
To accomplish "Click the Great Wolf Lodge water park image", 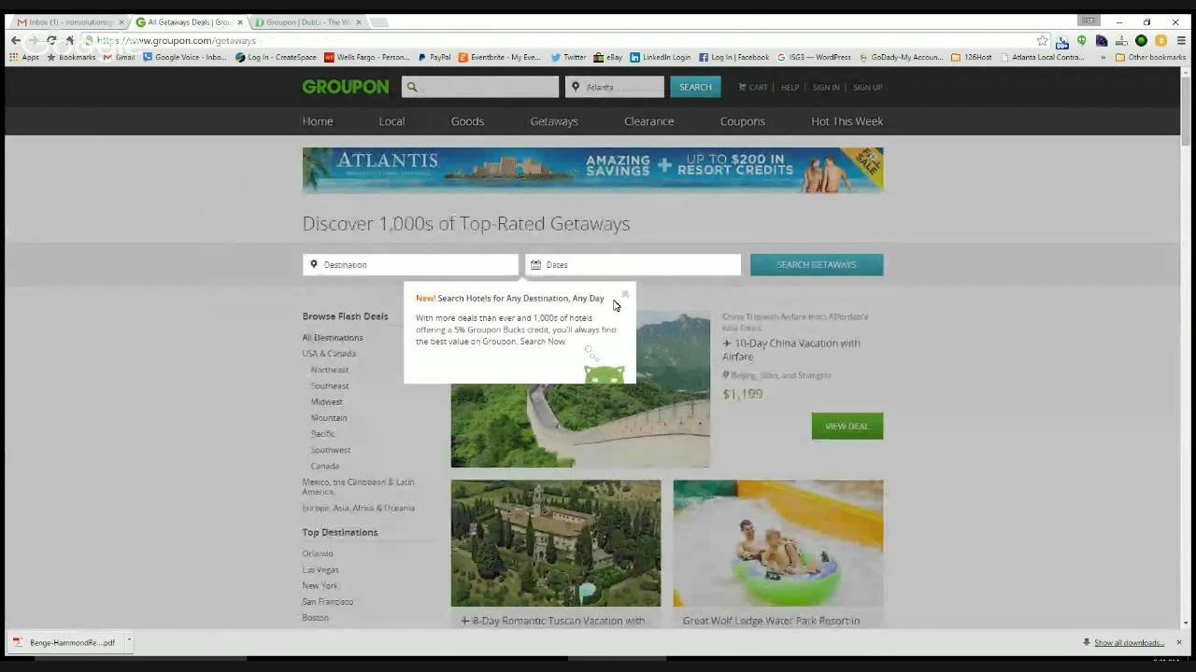I will [778, 543].
